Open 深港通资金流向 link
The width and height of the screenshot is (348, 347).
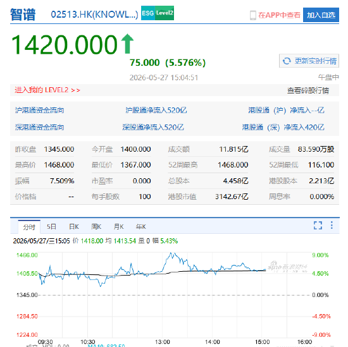click(x=39, y=127)
